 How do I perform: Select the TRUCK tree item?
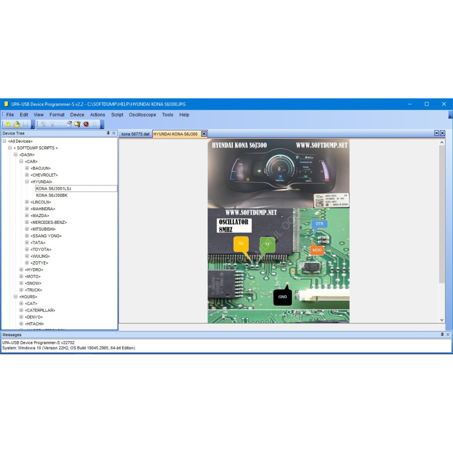tap(33, 290)
